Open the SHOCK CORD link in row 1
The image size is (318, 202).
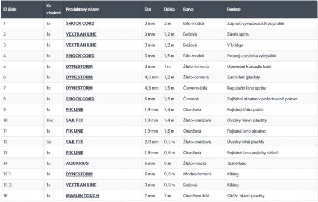80,23
